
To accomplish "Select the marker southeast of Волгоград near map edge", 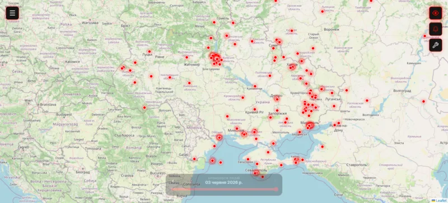I will (x=423, y=101).
